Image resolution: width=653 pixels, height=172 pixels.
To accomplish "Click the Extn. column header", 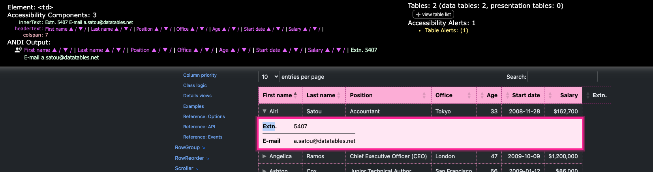I will click(x=597, y=95).
